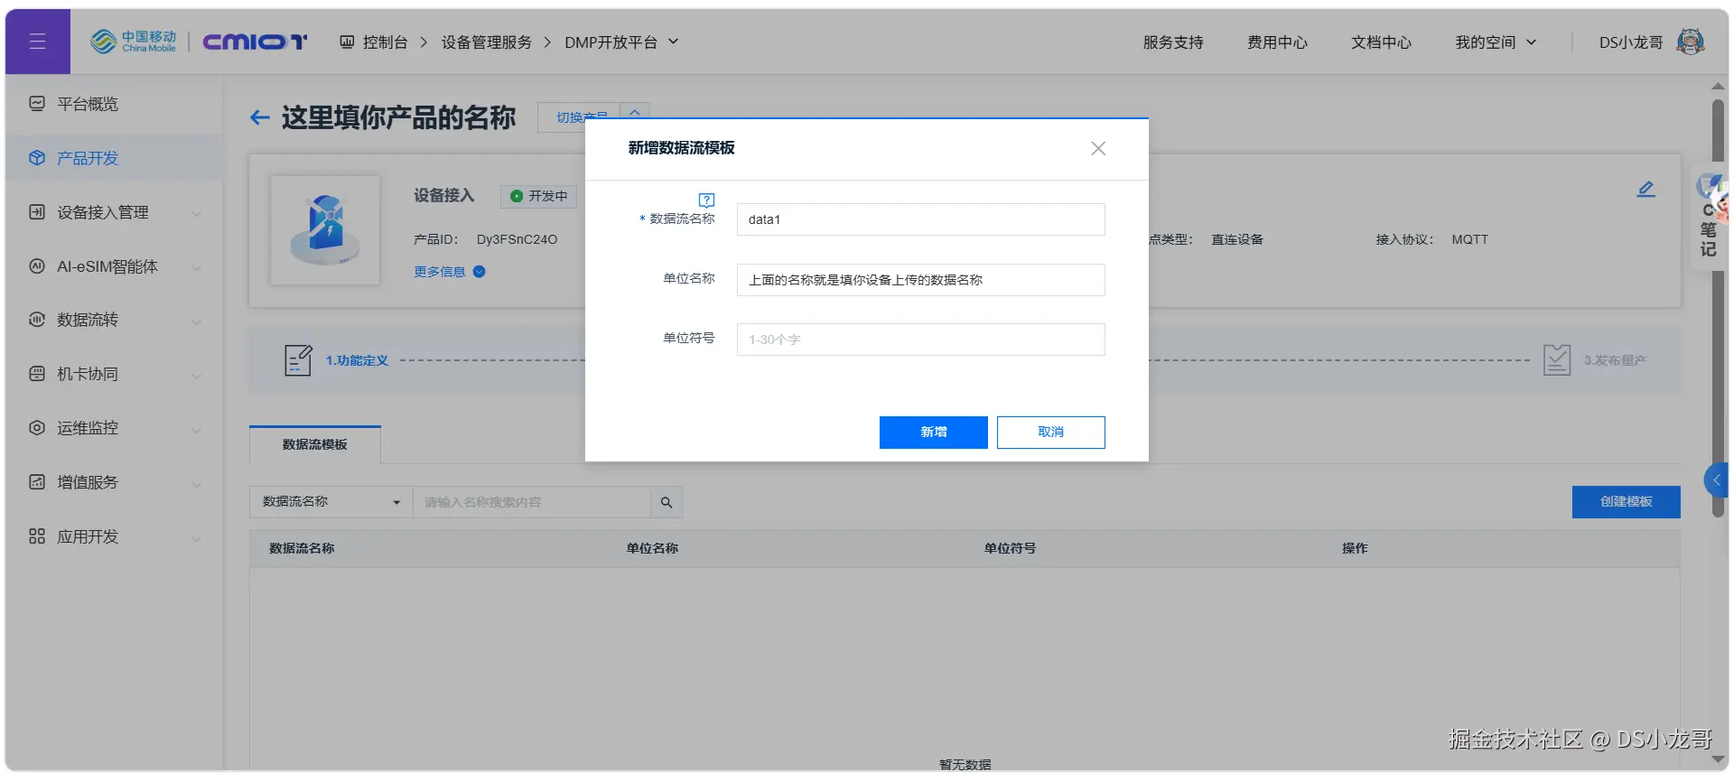Image resolution: width=1734 pixels, height=773 pixels.
Task: Select the 数据流模板 tab
Action: [315, 444]
